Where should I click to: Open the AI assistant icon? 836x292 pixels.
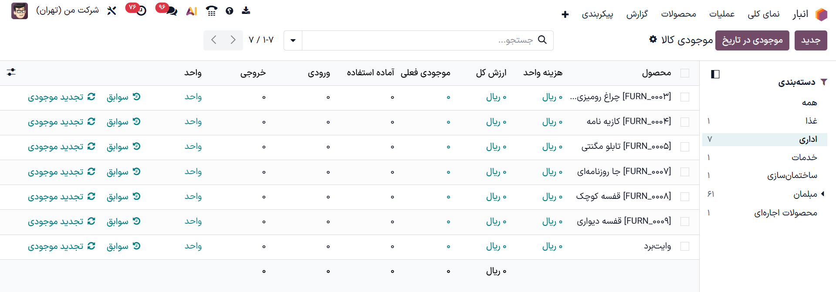(192, 11)
